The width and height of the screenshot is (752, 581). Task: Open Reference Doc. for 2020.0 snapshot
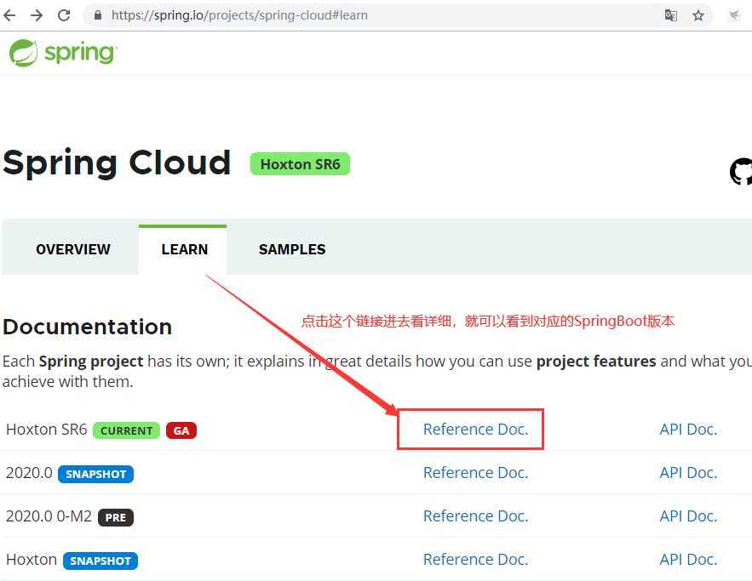click(x=475, y=473)
